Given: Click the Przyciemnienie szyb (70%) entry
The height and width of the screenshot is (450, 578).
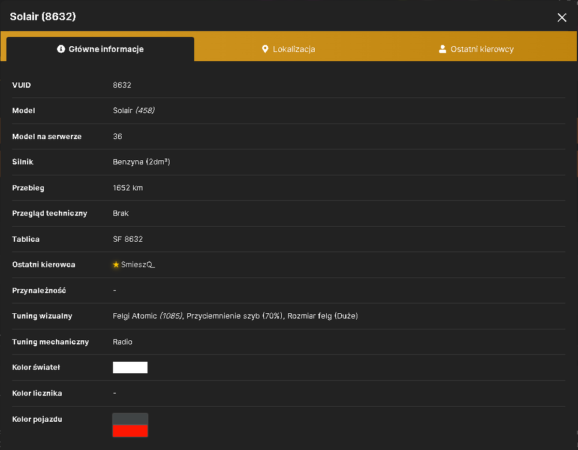Looking at the screenshot, I should pos(234,316).
